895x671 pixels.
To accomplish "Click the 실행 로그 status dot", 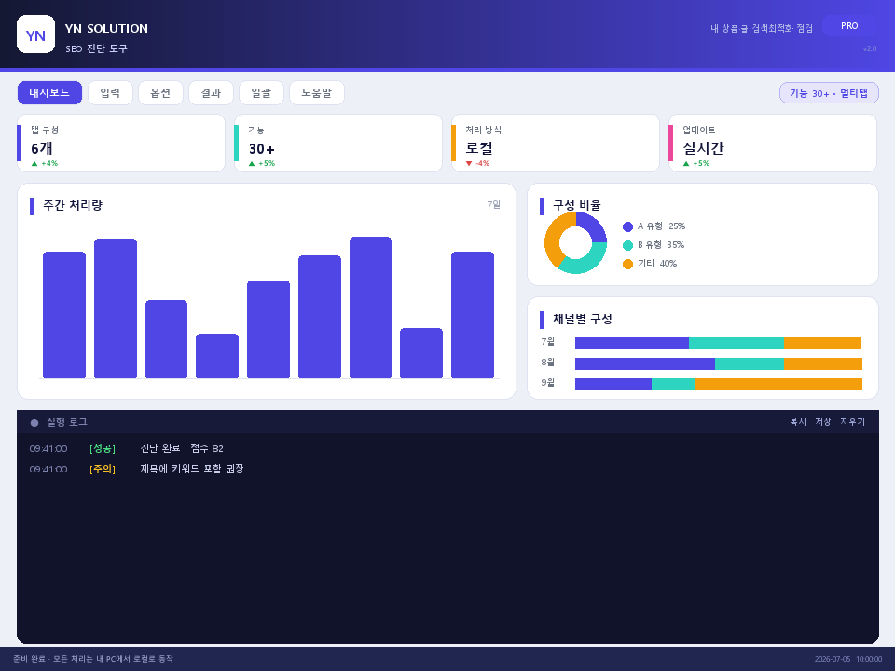I will [34, 423].
